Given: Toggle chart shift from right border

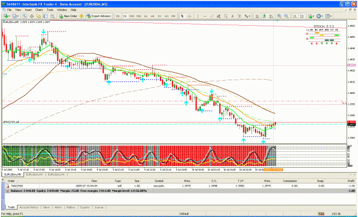Looking at the screenshot, I should pos(302,16).
